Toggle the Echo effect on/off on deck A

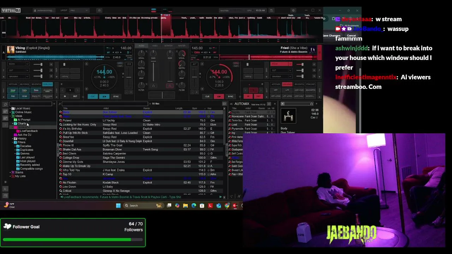coord(51,64)
